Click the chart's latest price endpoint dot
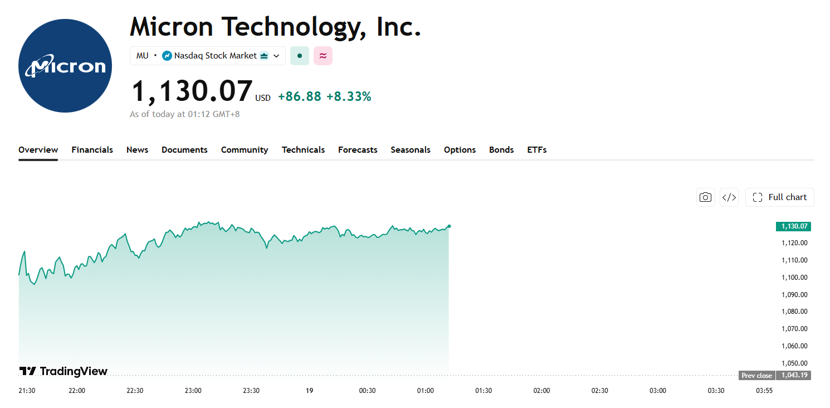This screenshot has width=830, height=408. point(449,226)
